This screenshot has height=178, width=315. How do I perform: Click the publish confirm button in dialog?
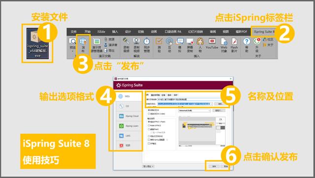(x=214, y=167)
